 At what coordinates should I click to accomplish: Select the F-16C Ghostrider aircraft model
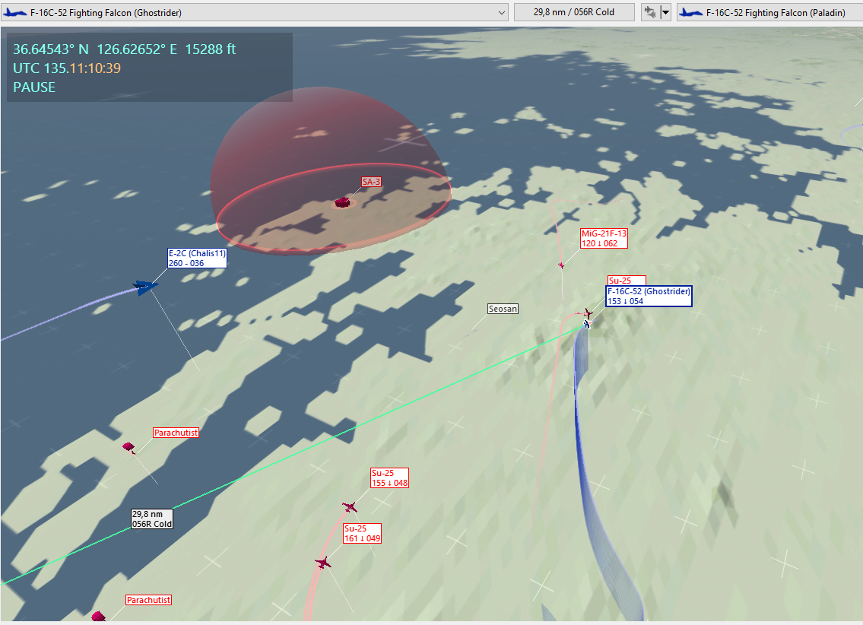click(x=587, y=325)
